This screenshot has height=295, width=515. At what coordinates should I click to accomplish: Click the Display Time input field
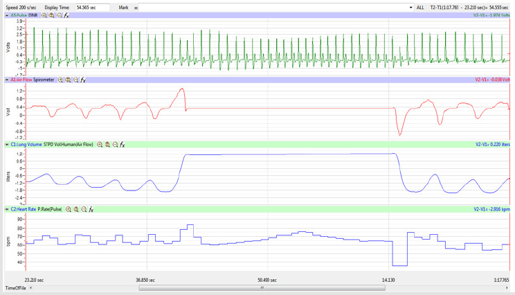[x=91, y=8]
